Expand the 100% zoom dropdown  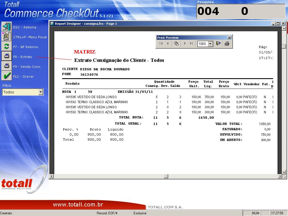click(x=210, y=44)
